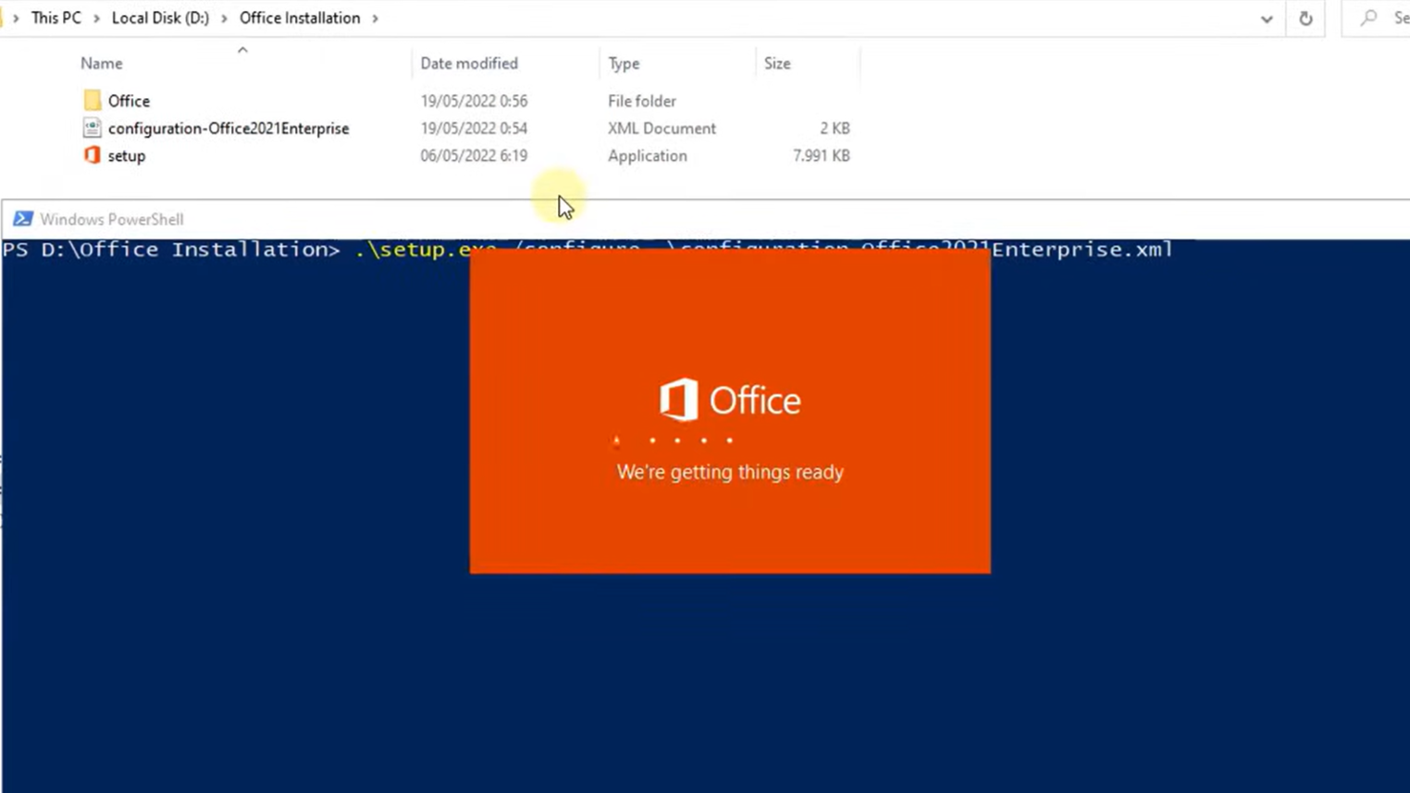Expand chevron after Office Installation breadcrumb
The width and height of the screenshot is (1410, 793).
pyautogui.click(x=375, y=19)
